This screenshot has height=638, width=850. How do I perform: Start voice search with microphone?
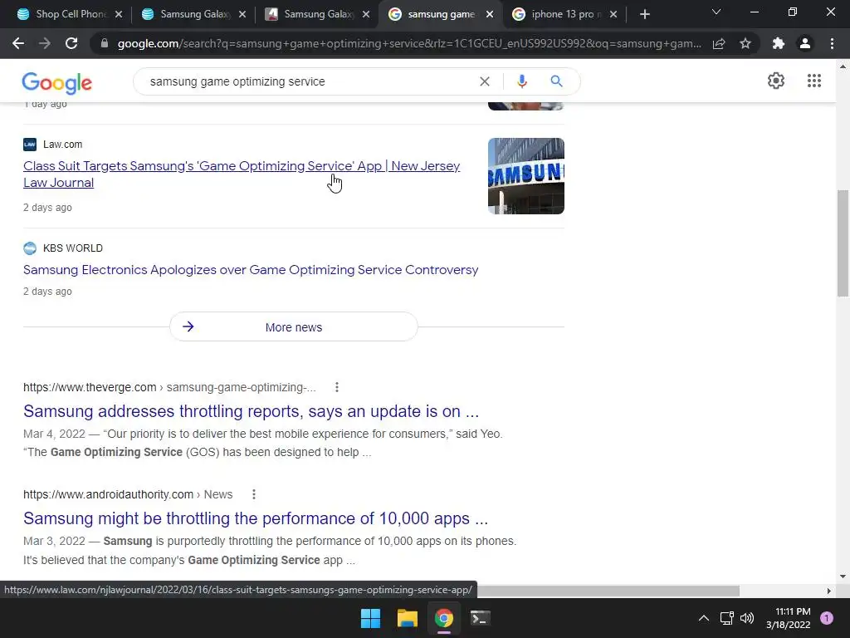pos(521,81)
